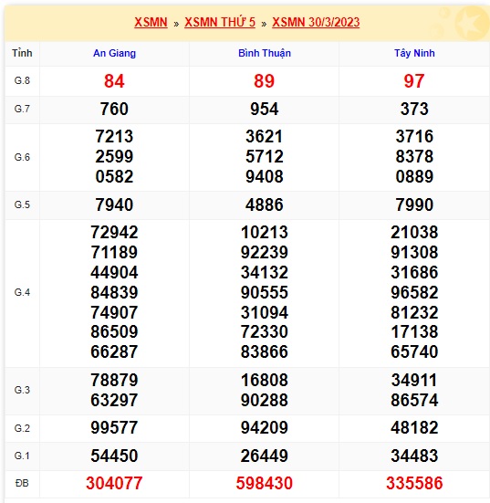Click the ĐB row label
The height and width of the screenshot is (503, 490).
22,483
